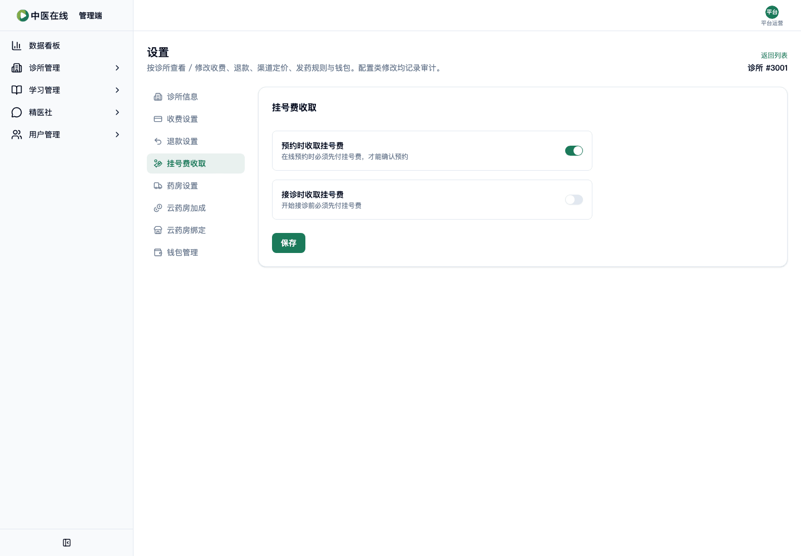Viewport: 801px width, 556px height.
Task: Click the 诊所管理 menu label
Action: pos(44,68)
